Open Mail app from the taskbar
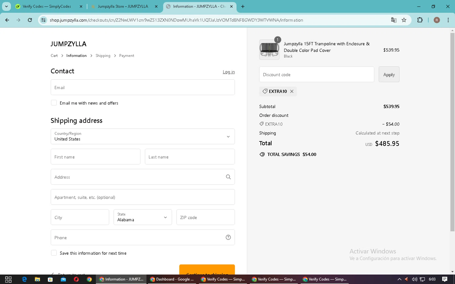Screen dimensions: 455x284 click(63, 279)
